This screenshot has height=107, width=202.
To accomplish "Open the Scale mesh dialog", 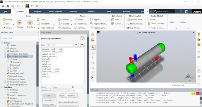I will pyautogui.click(x=42, y=20).
